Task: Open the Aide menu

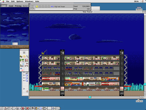Action: tap(37, 1)
